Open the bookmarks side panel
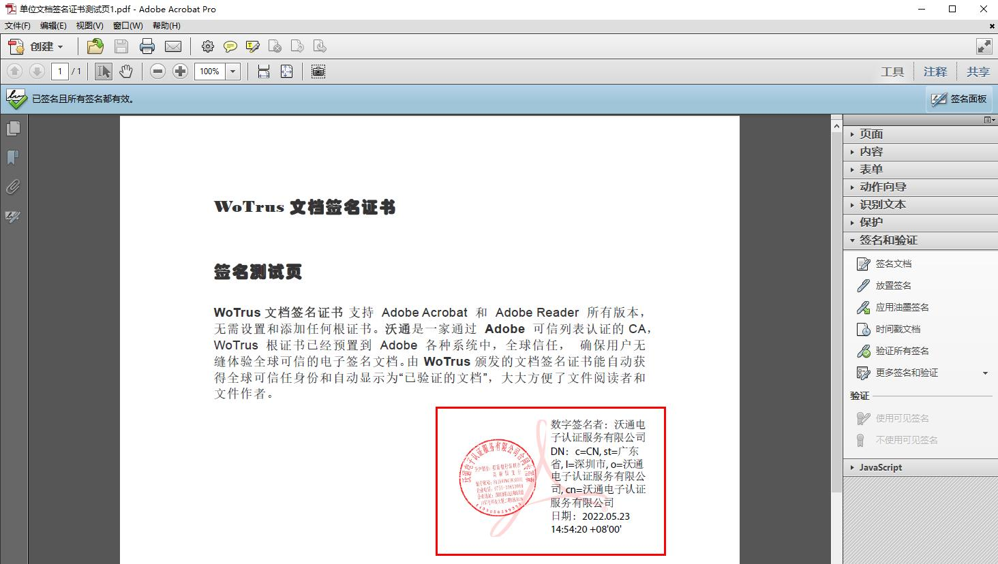This screenshot has width=998, height=564. click(13, 158)
